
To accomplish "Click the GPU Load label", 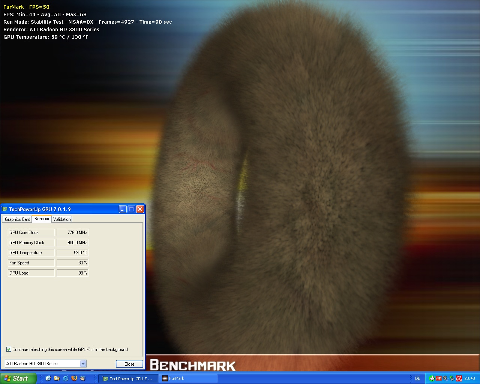I will coord(31,273).
